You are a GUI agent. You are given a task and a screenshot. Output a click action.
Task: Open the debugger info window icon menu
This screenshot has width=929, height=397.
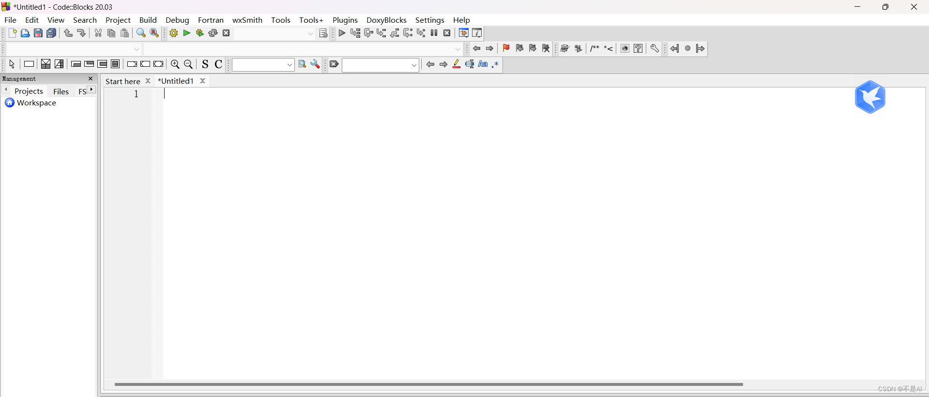(x=477, y=33)
